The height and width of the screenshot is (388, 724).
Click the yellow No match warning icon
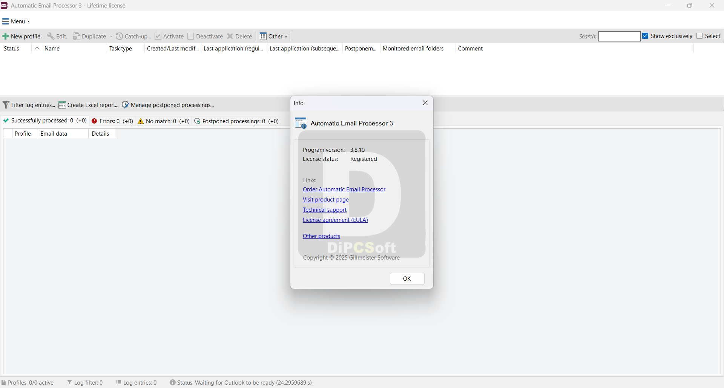(141, 121)
